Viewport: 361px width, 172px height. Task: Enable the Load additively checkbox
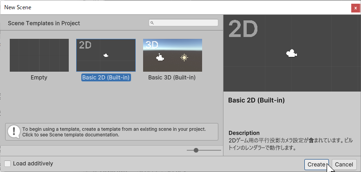click(x=7, y=164)
